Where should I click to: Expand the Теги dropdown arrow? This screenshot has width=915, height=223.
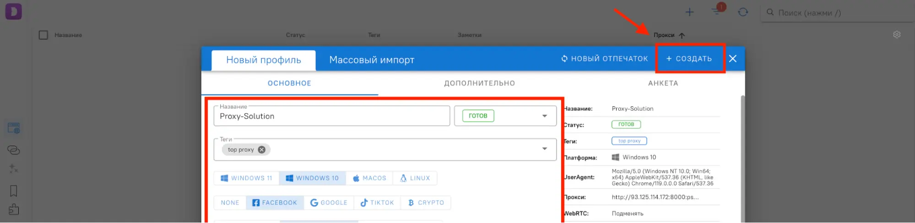(x=545, y=149)
